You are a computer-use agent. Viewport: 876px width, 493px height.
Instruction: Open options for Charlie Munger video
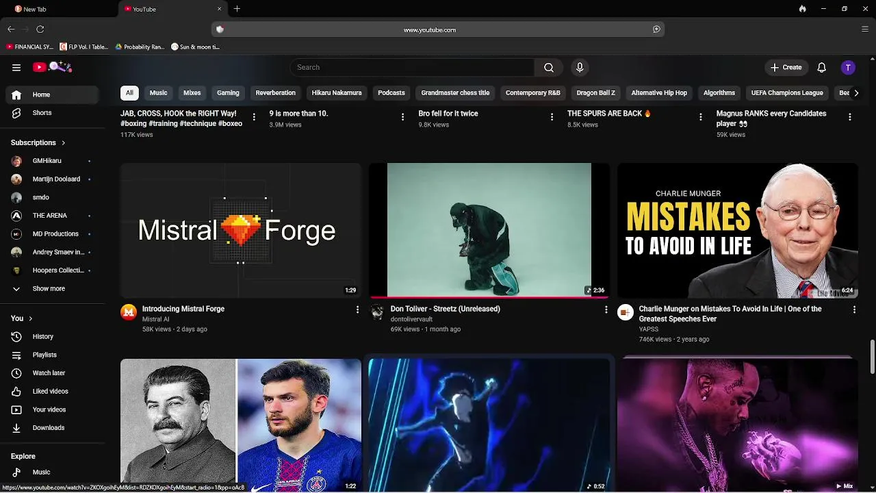[x=854, y=310]
